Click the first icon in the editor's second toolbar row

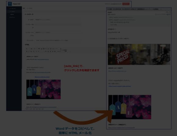[x=27, y=52]
